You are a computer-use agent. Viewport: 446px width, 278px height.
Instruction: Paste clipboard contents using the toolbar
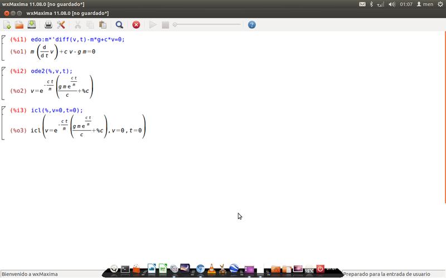point(103,25)
